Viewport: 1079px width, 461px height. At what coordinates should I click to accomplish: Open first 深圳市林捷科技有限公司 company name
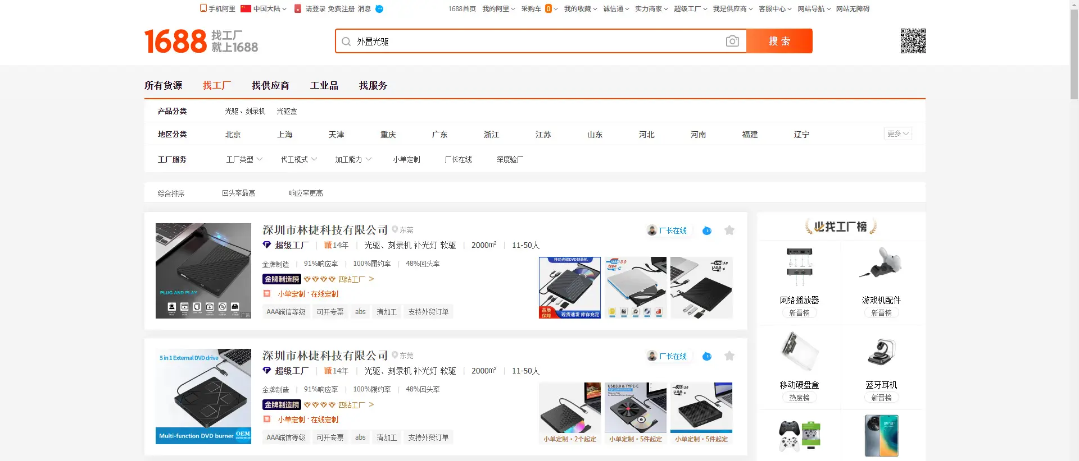(x=325, y=230)
